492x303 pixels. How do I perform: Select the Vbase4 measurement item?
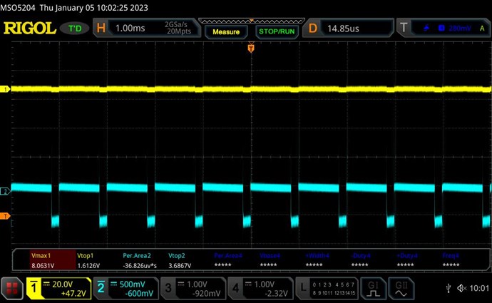[270, 260]
